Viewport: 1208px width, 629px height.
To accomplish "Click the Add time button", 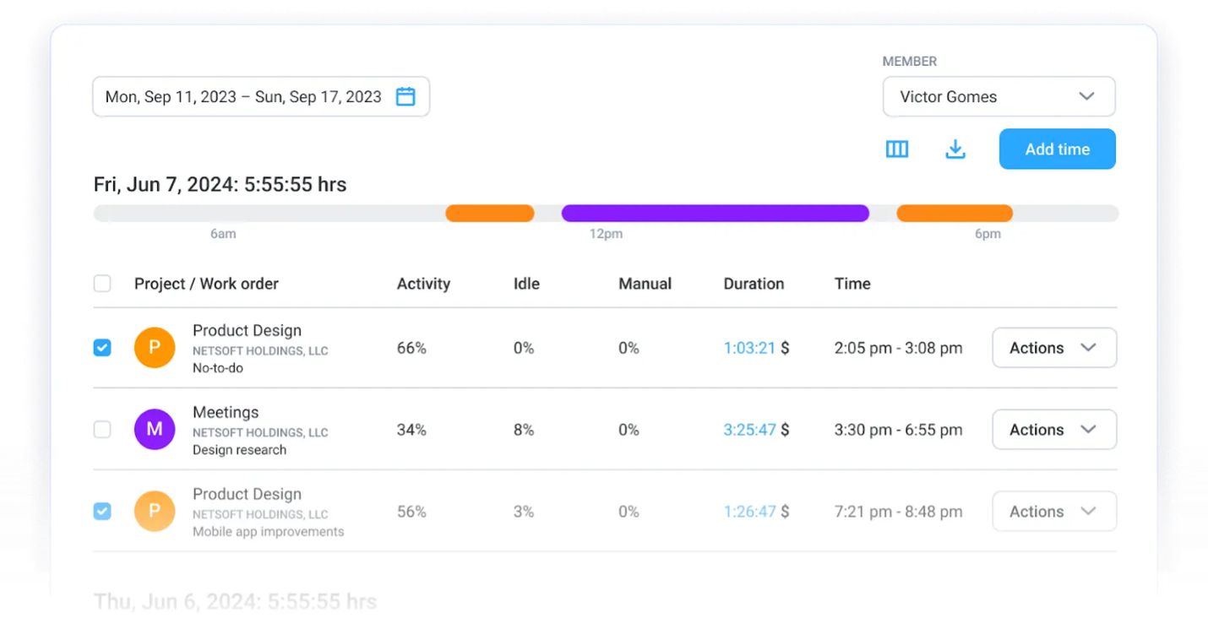I will [1057, 149].
